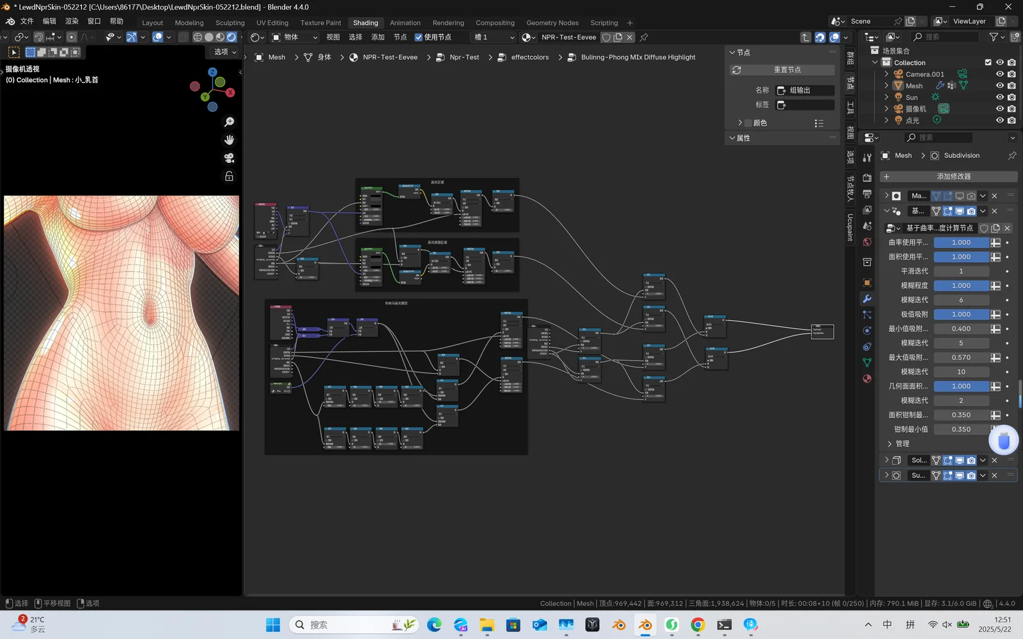Click the camera icon in the viewport sidebar
This screenshot has width=1023, height=639.
coord(229,158)
